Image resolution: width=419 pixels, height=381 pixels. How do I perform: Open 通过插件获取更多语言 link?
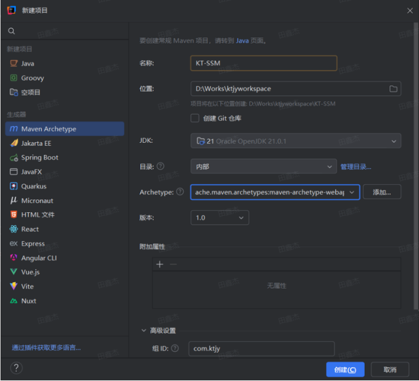click(x=46, y=348)
